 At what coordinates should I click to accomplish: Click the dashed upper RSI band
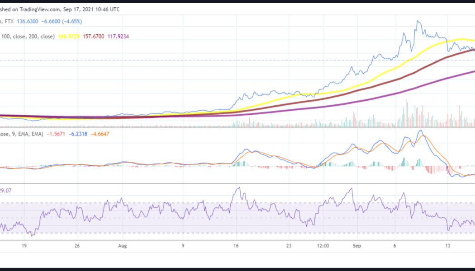136,202
